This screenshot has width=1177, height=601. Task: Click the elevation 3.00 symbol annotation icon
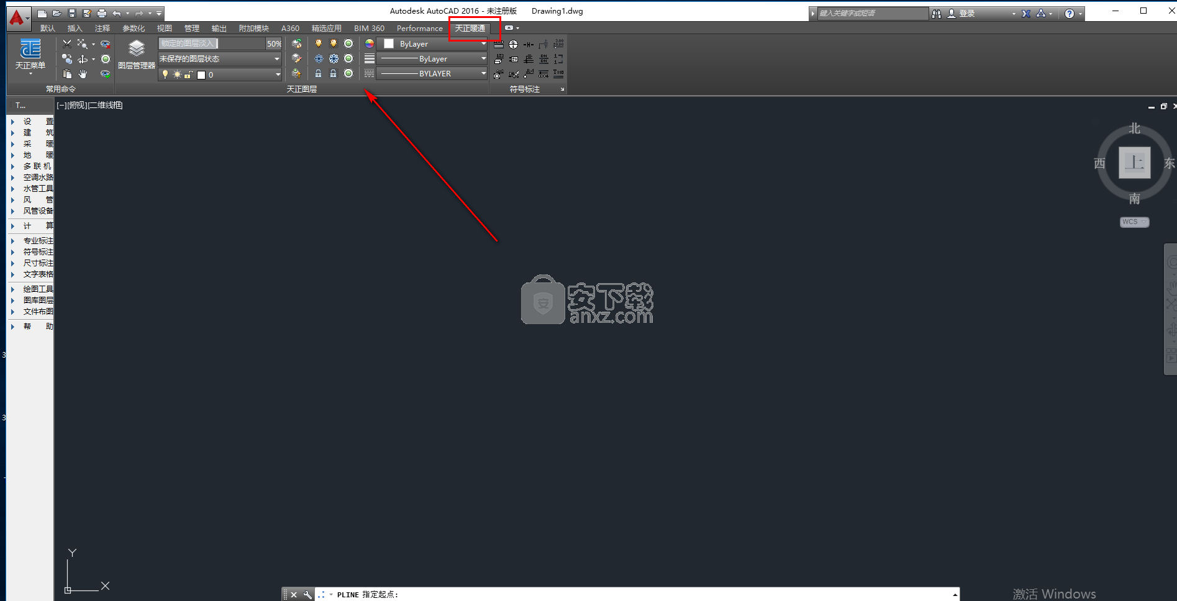click(558, 43)
